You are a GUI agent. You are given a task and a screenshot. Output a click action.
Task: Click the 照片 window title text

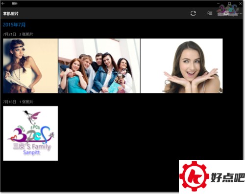(15, 3)
